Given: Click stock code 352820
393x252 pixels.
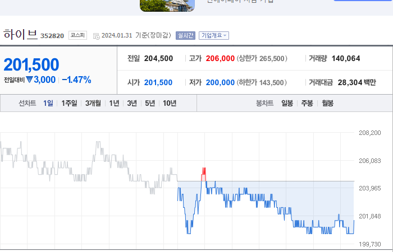Looking at the screenshot, I should tap(52, 36).
